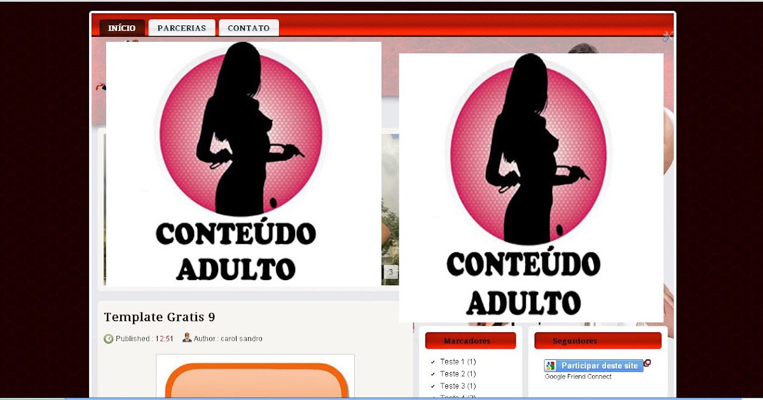The height and width of the screenshot is (400, 763).
Task: Click the clock icon beside Published
Action: (108, 338)
